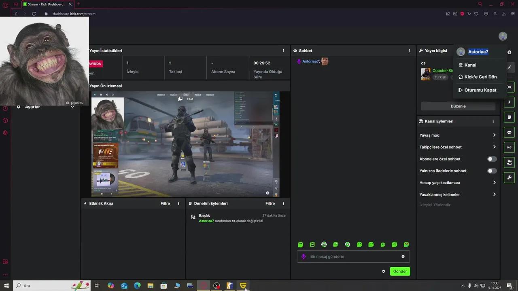Go back with the browser back arrow

pos(16,14)
